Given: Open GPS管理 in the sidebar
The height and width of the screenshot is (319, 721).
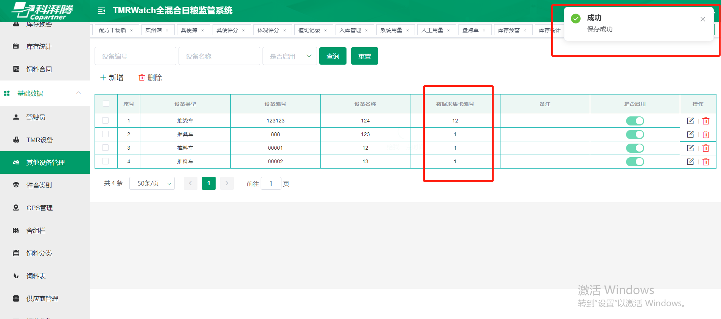Looking at the screenshot, I should click(39, 208).
